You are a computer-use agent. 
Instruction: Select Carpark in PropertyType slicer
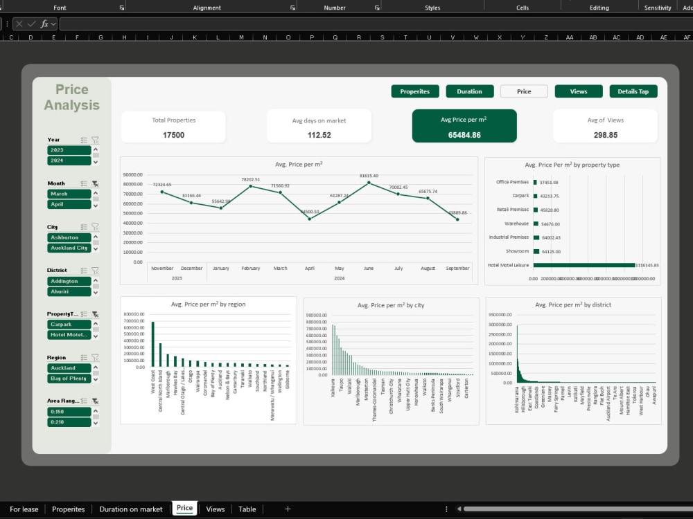69,325
